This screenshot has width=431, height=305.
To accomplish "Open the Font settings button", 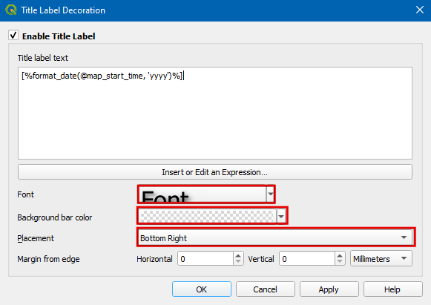I will pyautogui.click(x=203, y=194).
